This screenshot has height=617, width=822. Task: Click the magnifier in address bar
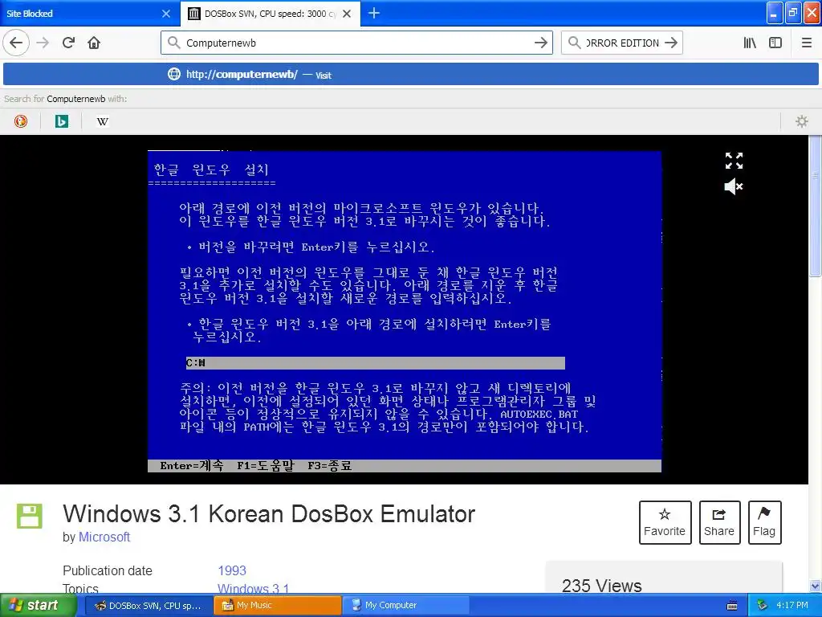173,43
